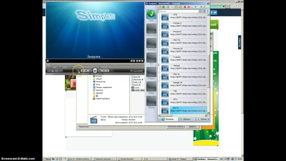Select the green checkmark group tile
This screenshot has height=161, width=286.
click(x=151, y=14)
